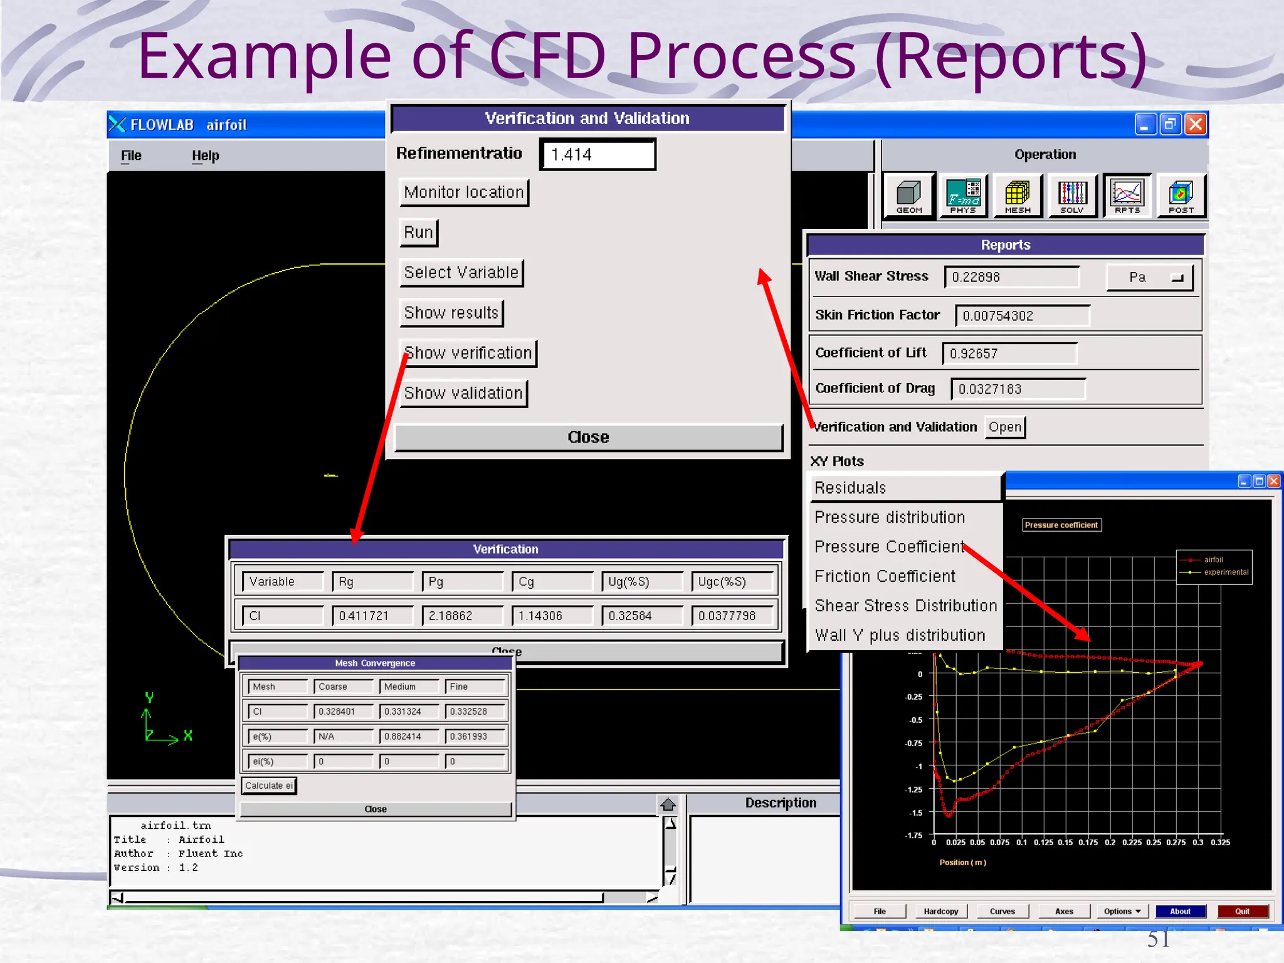Open Verification and Validation from Reports

coord(1005,427)
